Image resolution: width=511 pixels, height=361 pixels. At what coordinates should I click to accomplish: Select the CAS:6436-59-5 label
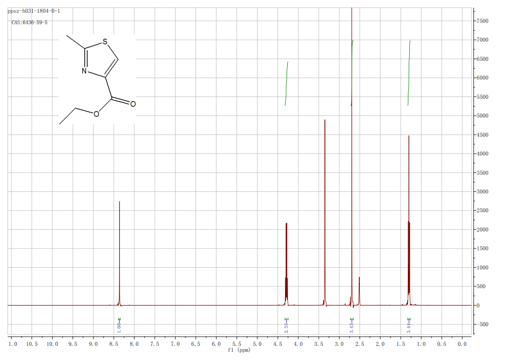[29, 22]
